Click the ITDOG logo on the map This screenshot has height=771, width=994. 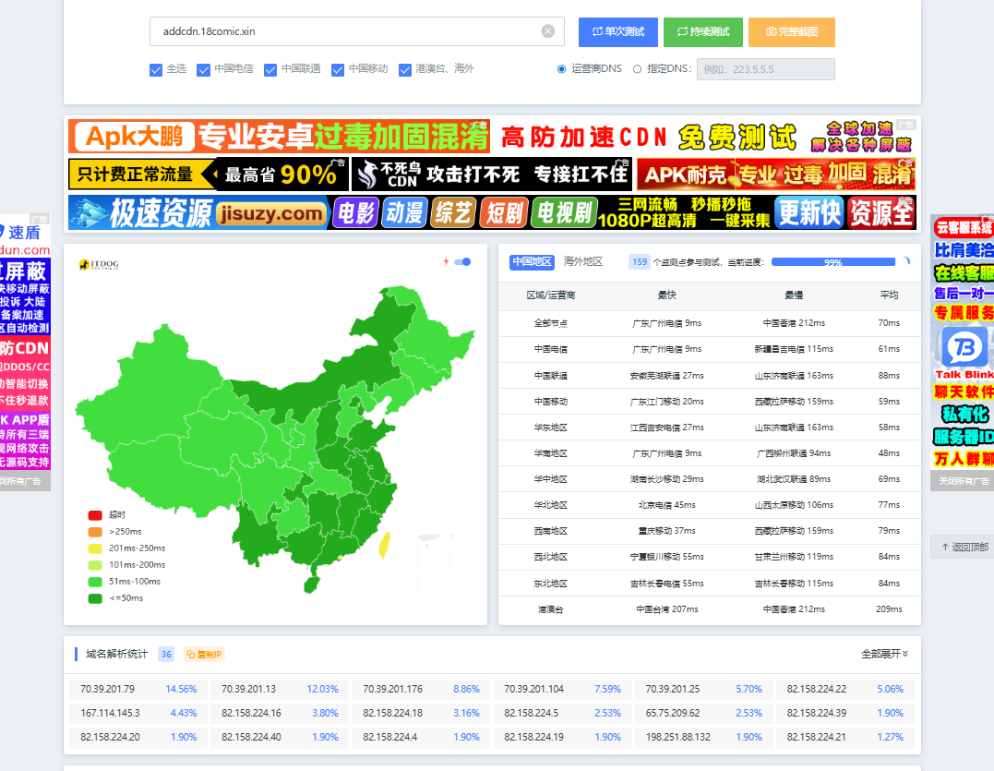click(99, 265)
